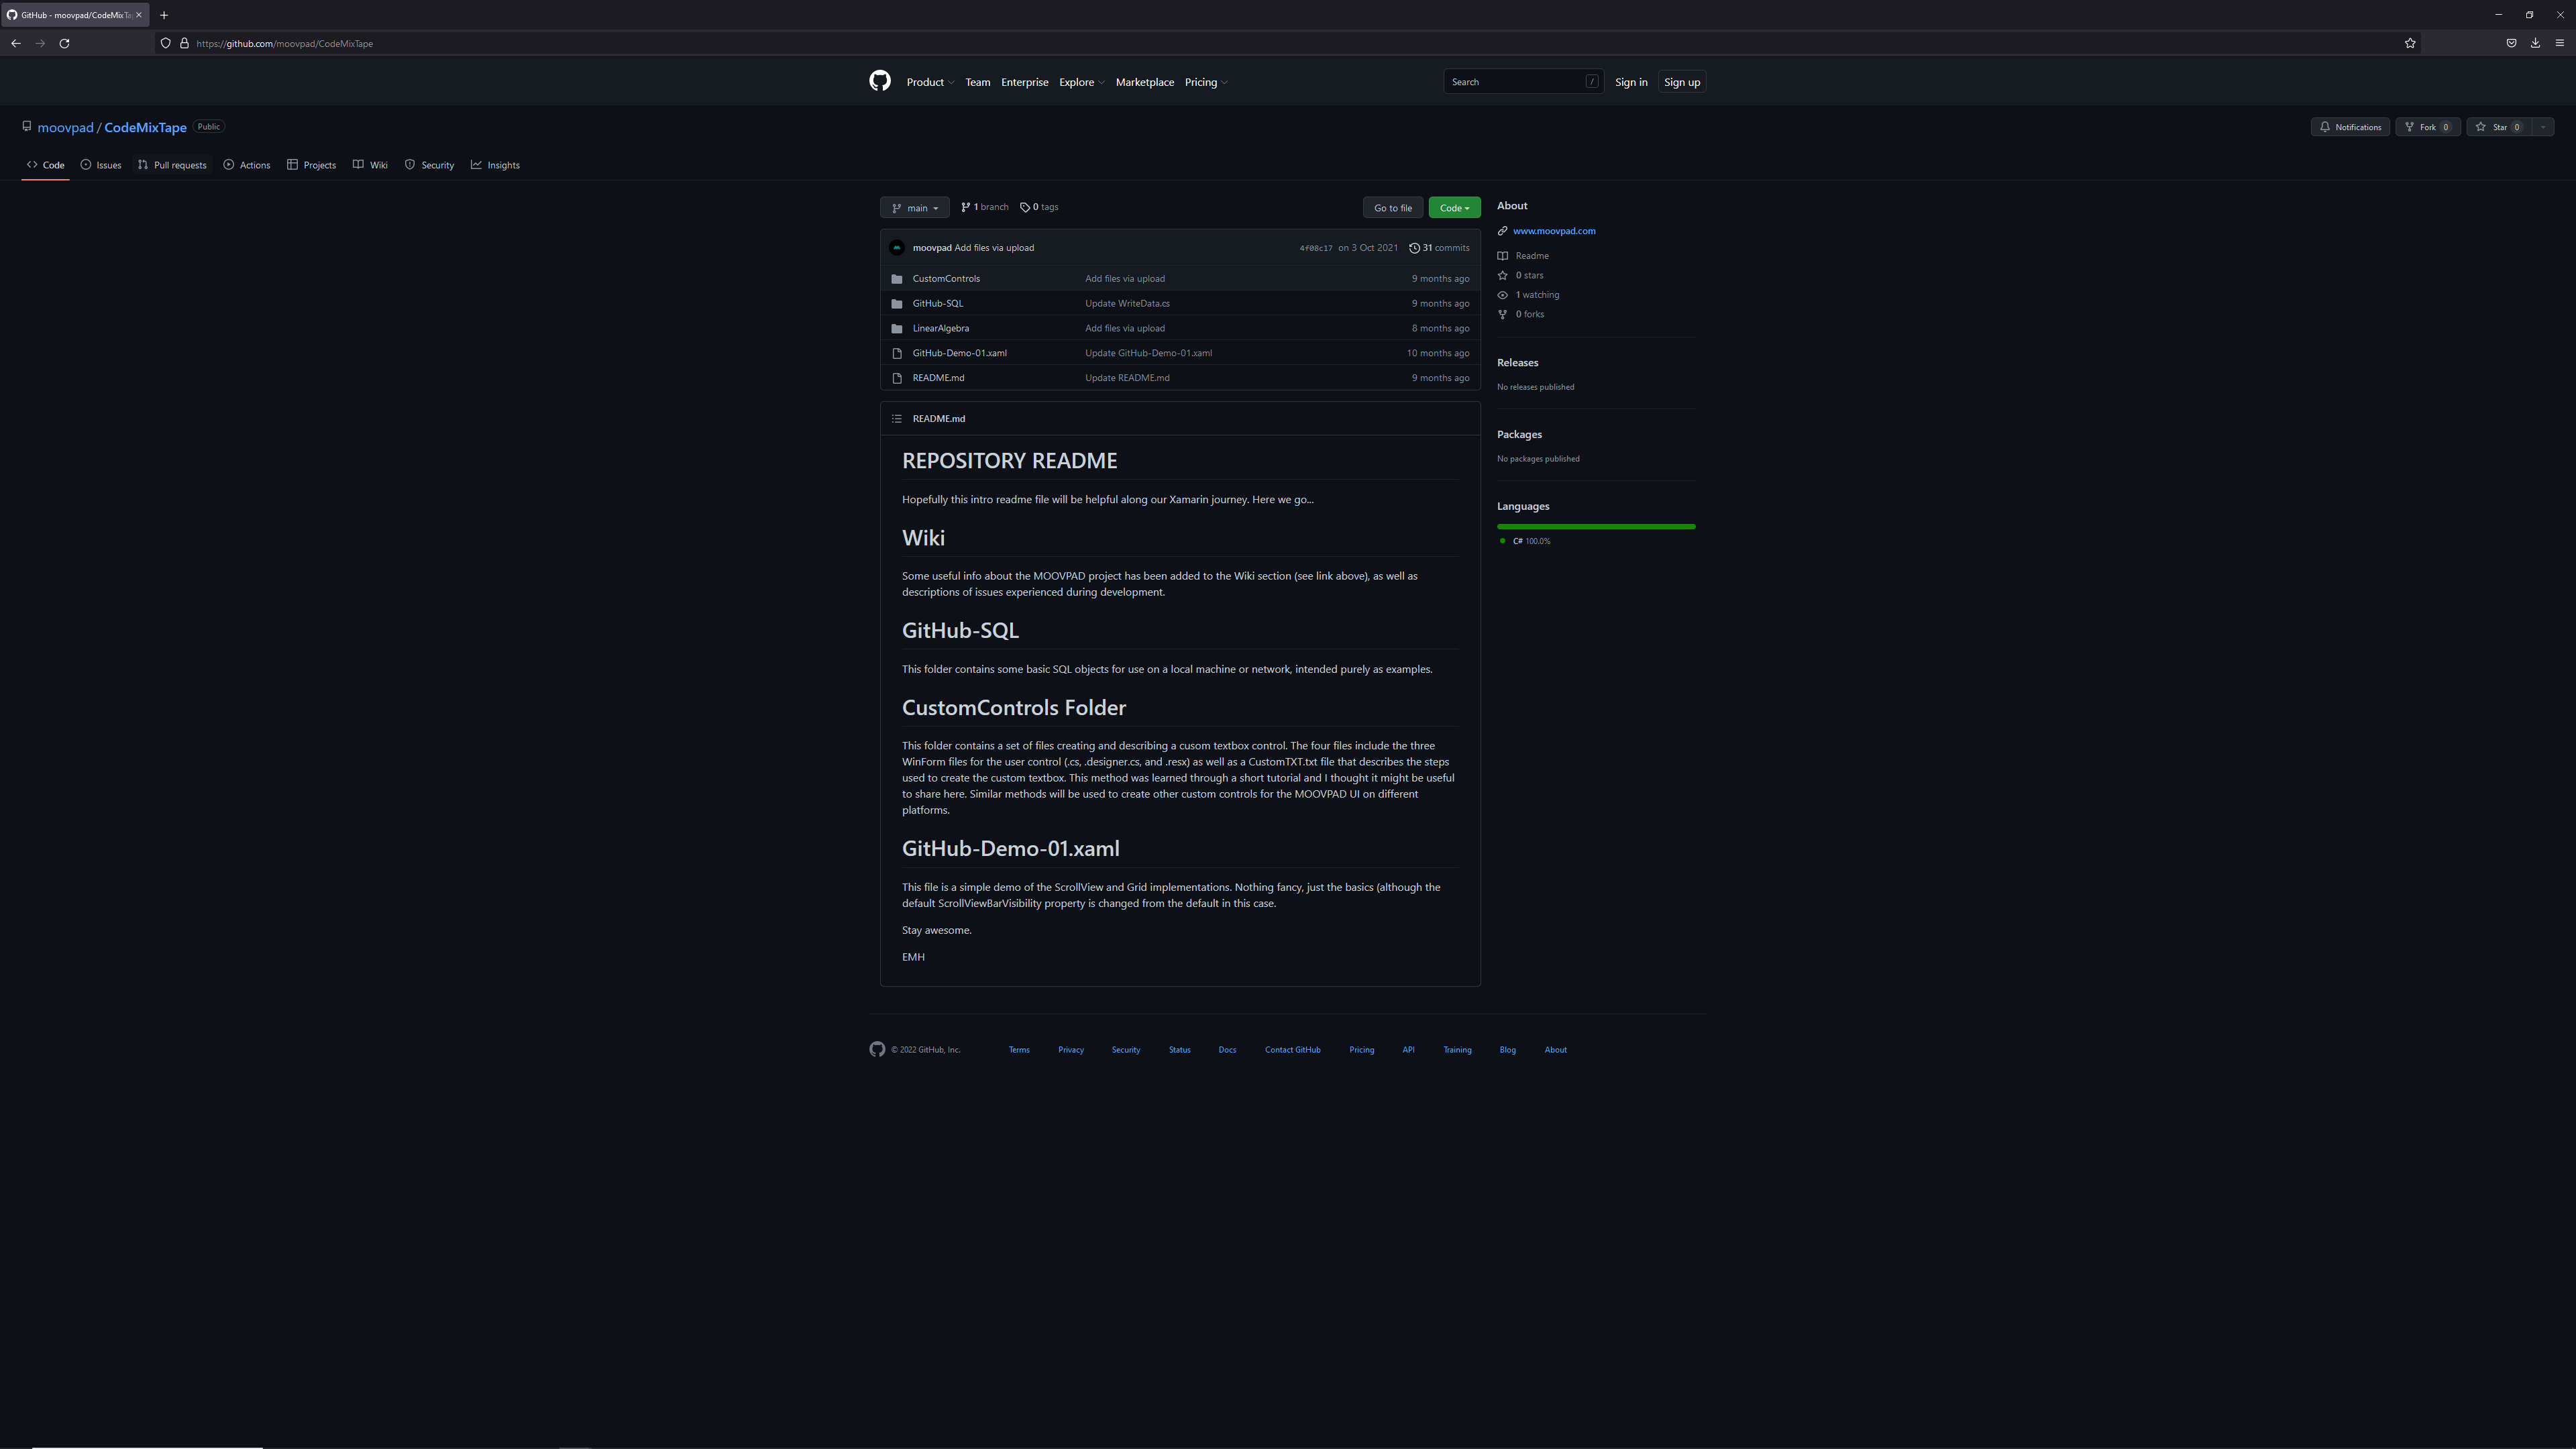Switch to the Issues tab
This screenshot has height=1449, width=2576.
pyautogui.click(x=101, y=165)
